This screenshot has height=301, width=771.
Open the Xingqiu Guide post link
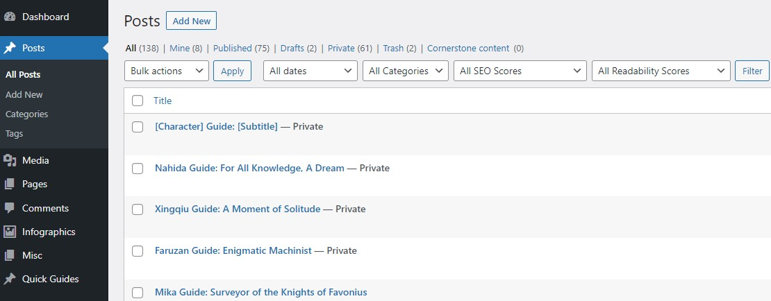(238, 209)
